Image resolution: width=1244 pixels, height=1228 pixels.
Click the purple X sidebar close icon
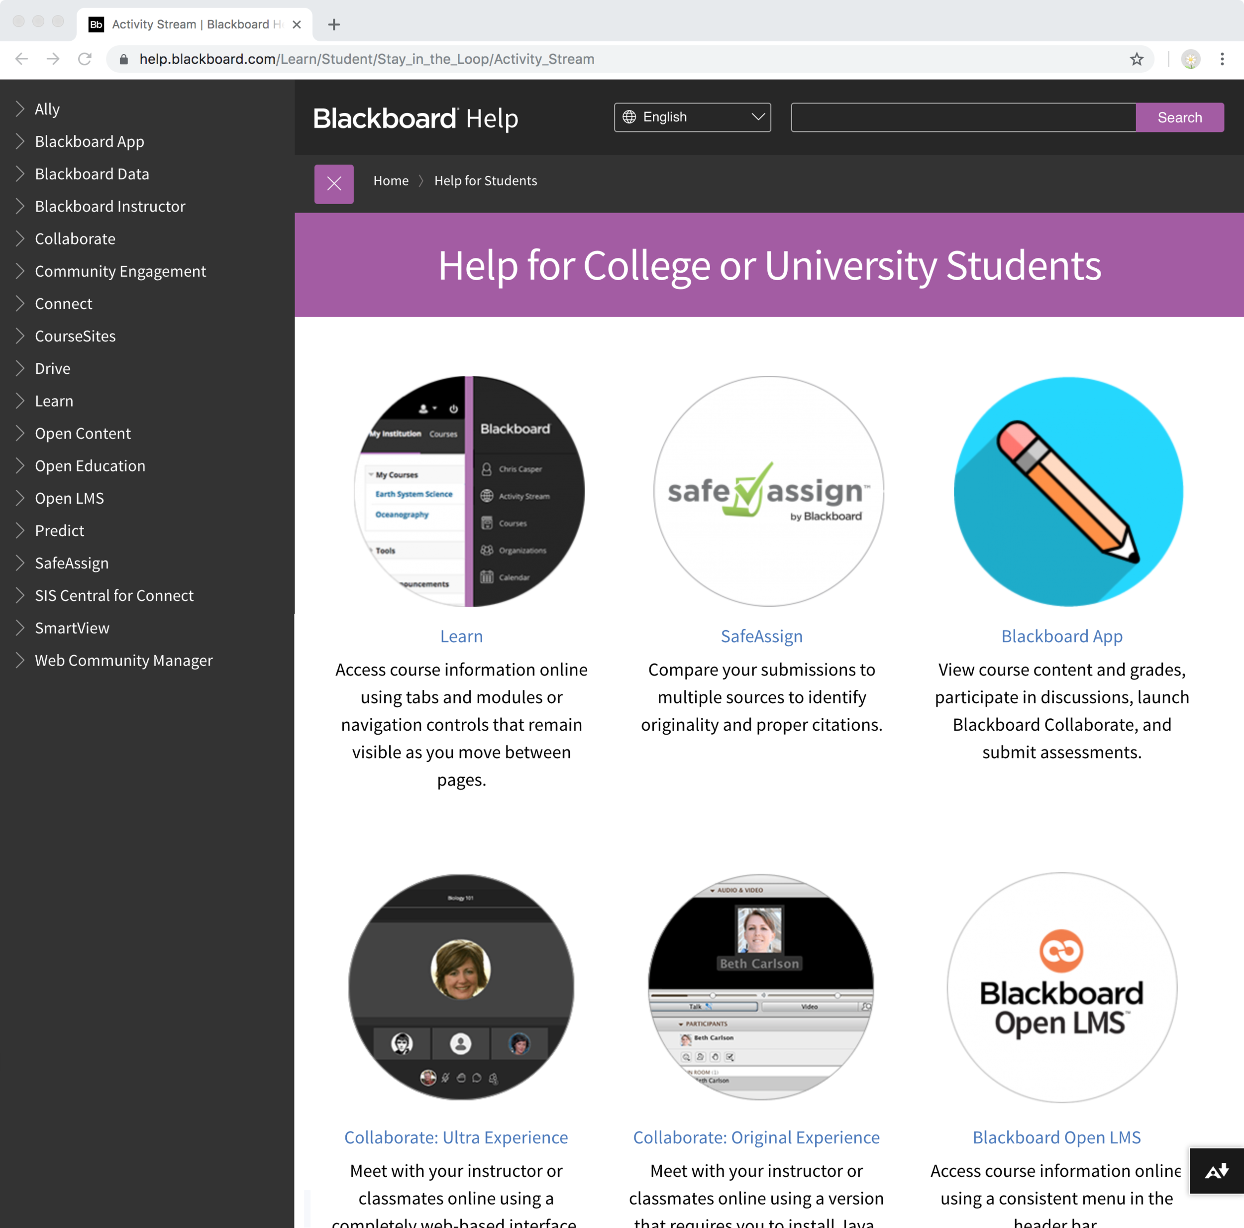pos(333,184)
